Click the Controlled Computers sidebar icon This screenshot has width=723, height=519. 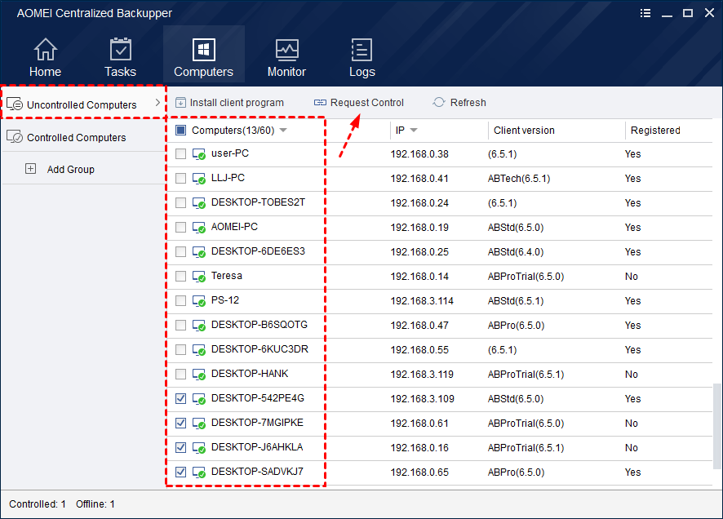[15, 137]
